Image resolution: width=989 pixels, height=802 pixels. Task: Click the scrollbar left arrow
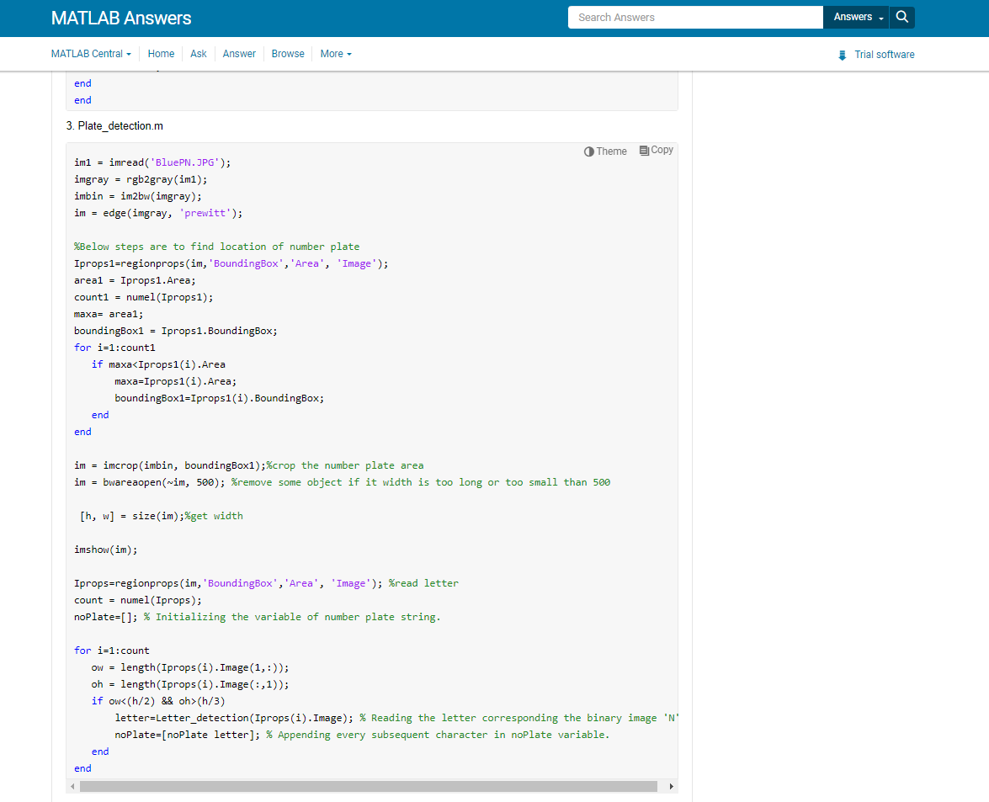(72, 786)
